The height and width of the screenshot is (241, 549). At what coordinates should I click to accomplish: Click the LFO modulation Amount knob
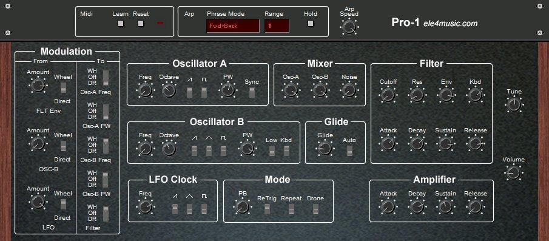[x=38, y=202]
